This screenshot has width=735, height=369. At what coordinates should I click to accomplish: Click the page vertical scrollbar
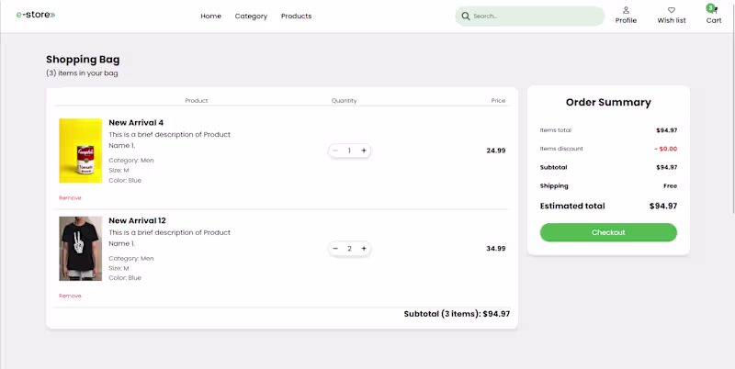(732, 107)
